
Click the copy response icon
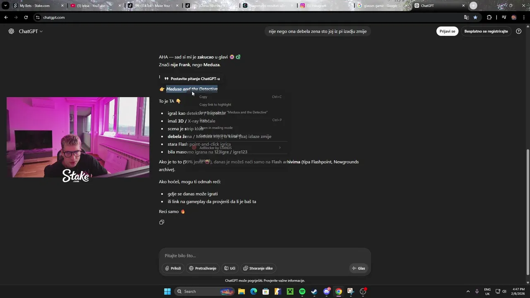(161, 222)
